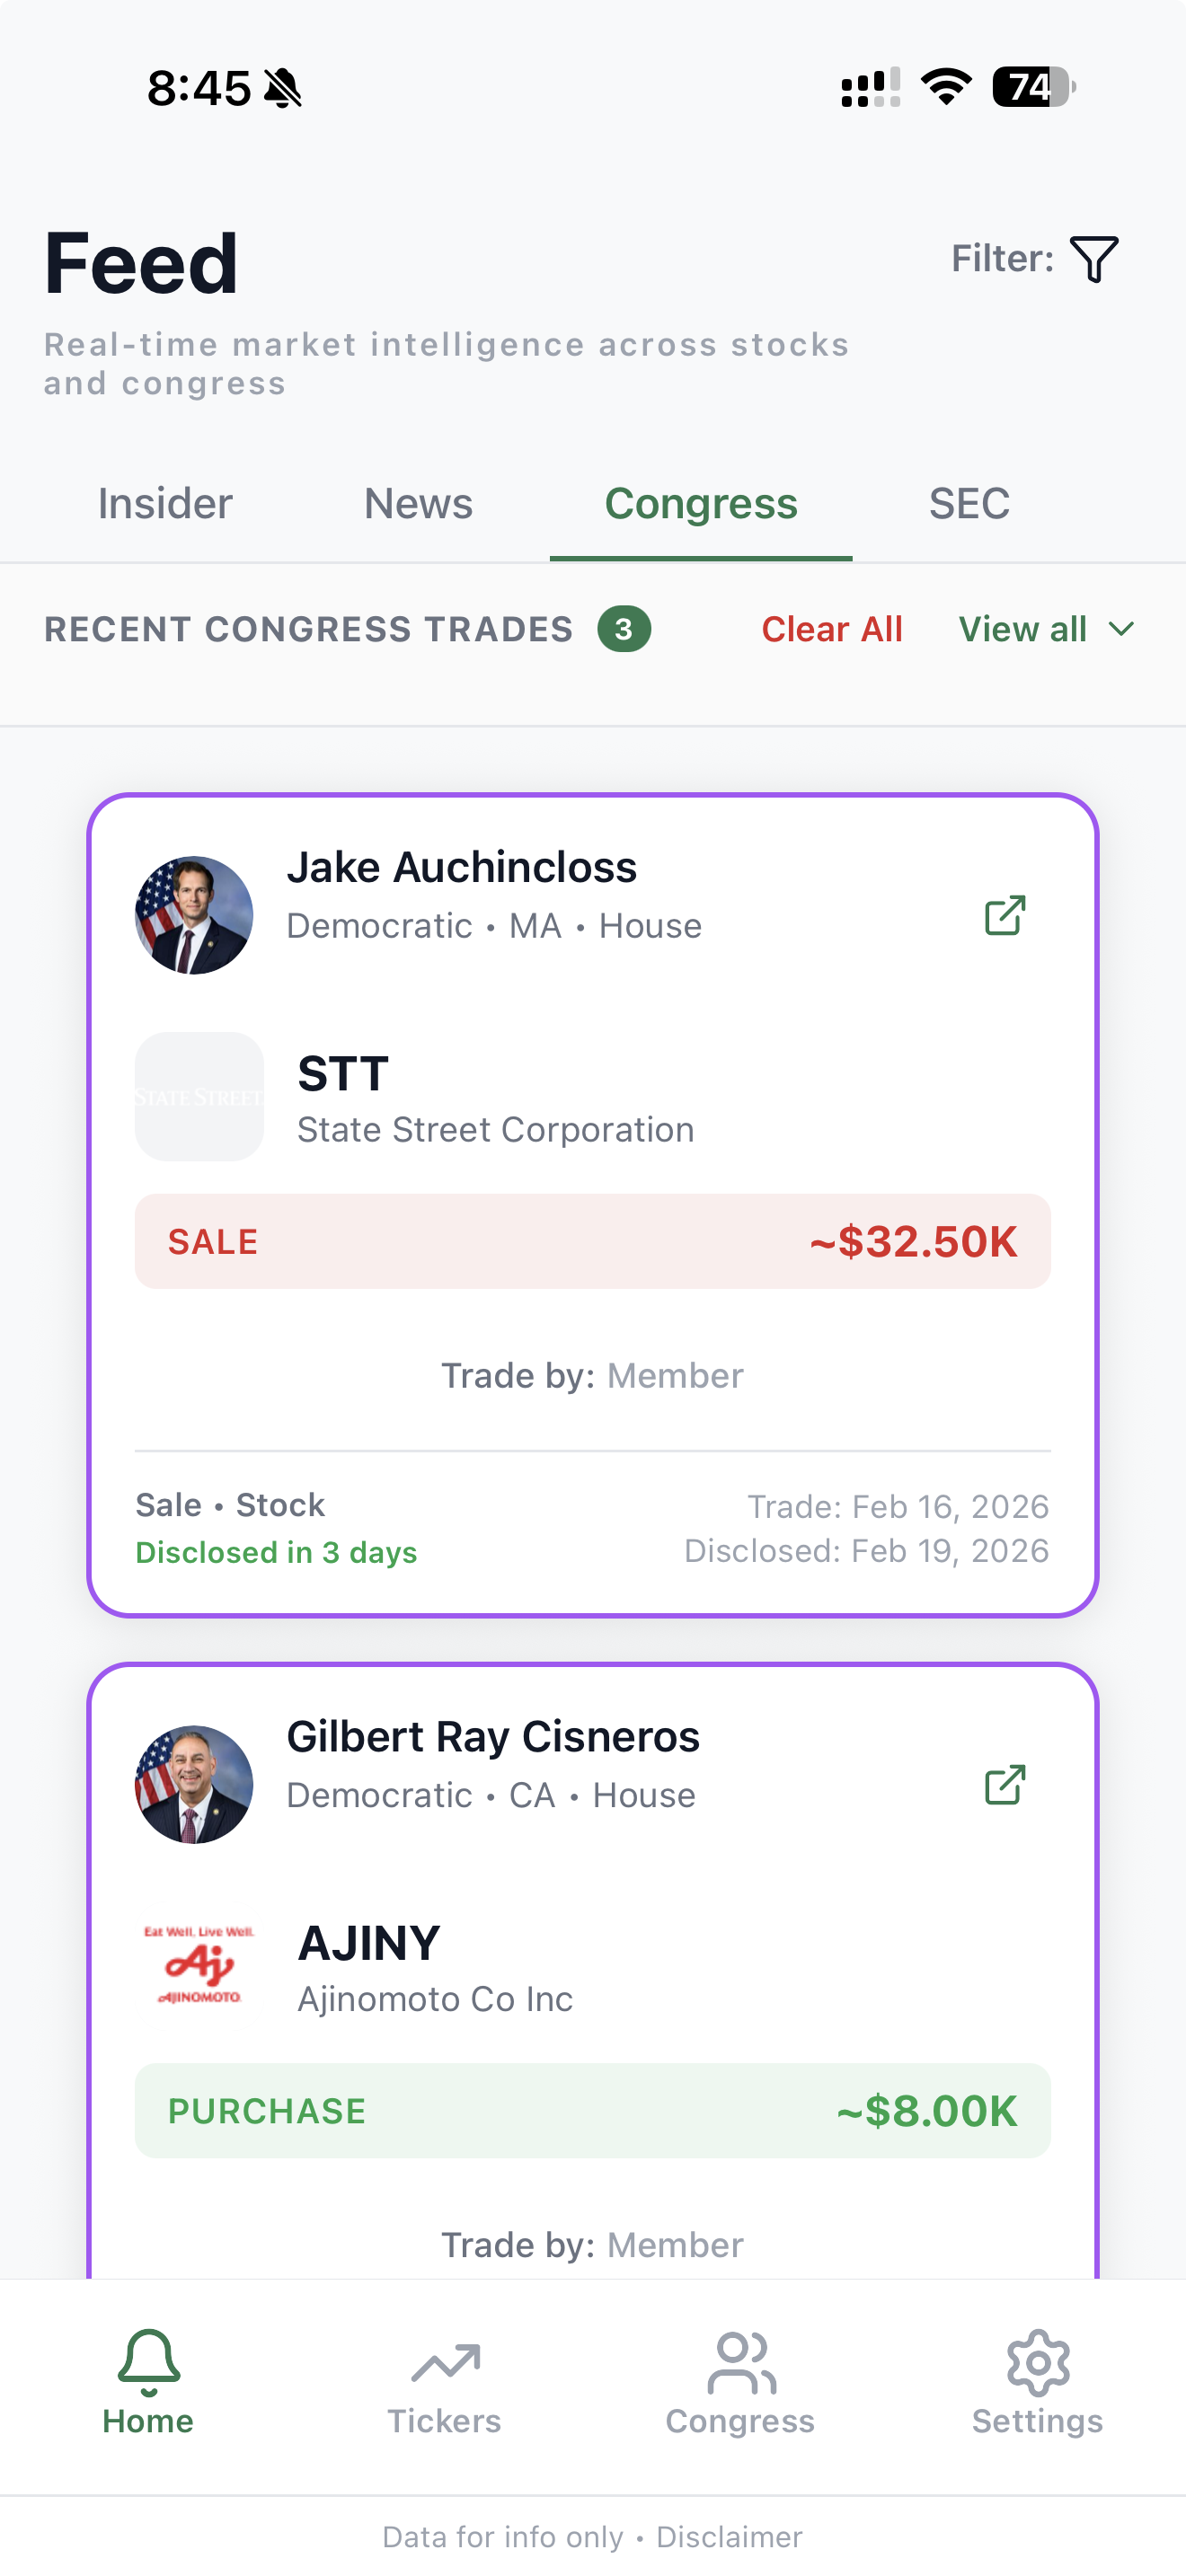1186x2576 pixels.
Task: Select the Congress feed tab
Action: (701, 504)
